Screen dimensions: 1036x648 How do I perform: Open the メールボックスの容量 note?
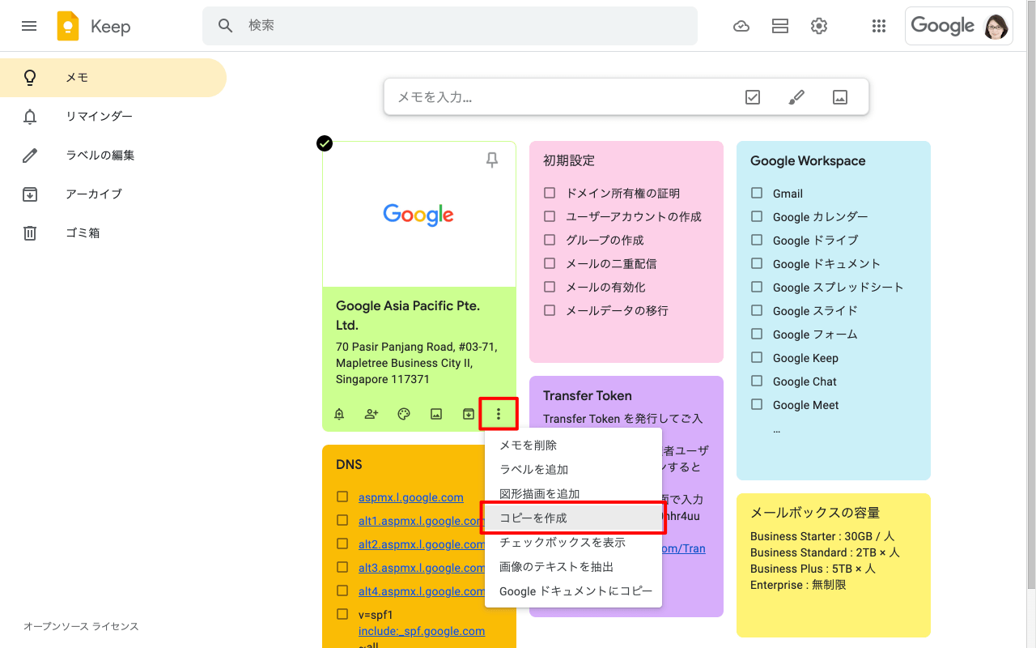834,565
